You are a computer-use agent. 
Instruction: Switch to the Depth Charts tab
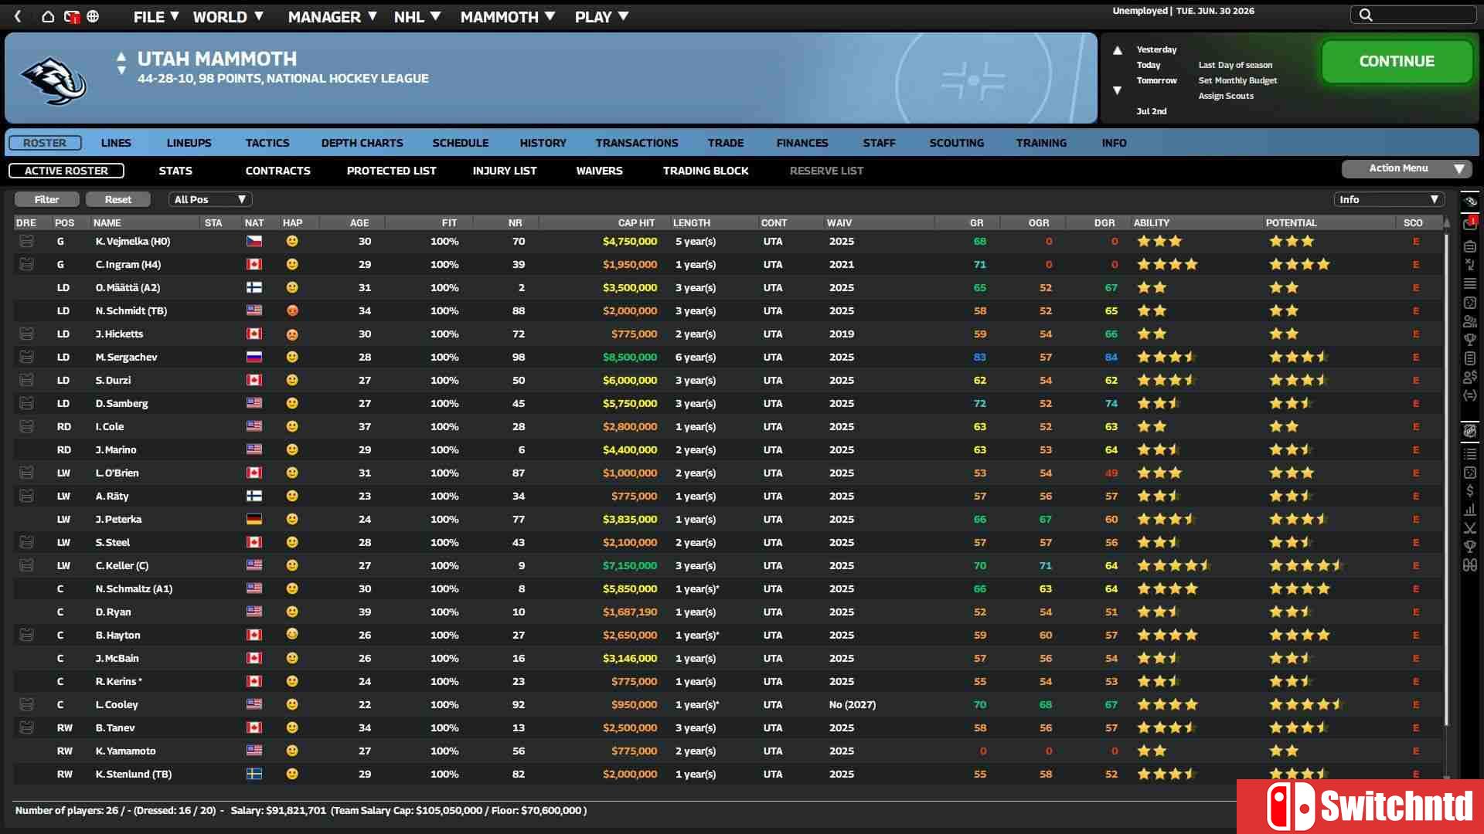click(362, 143)
